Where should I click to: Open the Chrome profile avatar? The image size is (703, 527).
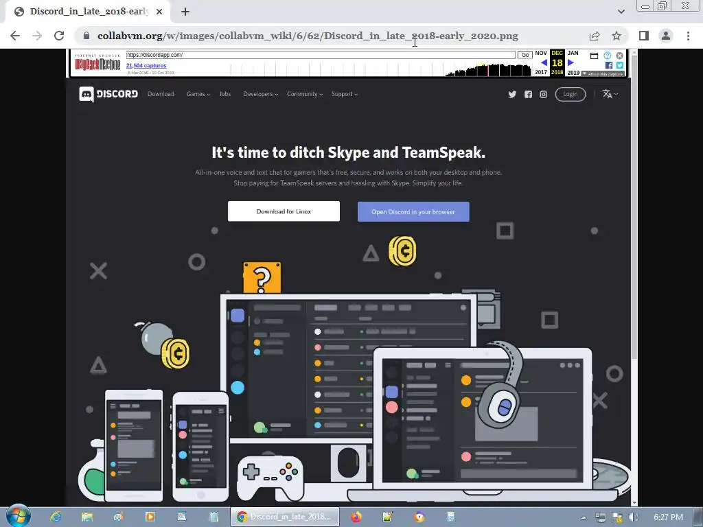tap(666, 36)
